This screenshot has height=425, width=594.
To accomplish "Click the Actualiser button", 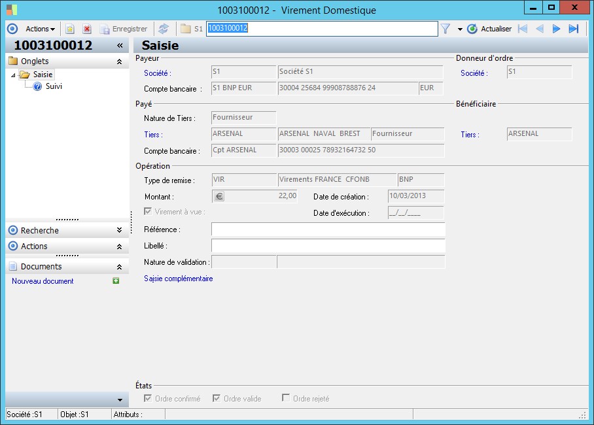I will pos(489,29).
